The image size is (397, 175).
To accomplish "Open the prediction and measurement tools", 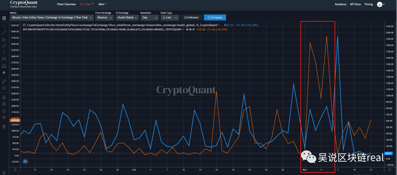I will [x=4, y=66].
